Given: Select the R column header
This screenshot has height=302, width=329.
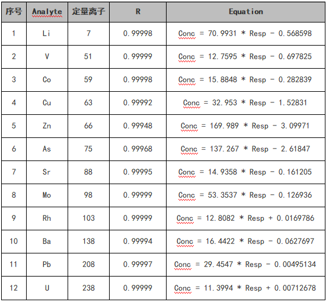Looking at the screenshot, I should (138, 12).
